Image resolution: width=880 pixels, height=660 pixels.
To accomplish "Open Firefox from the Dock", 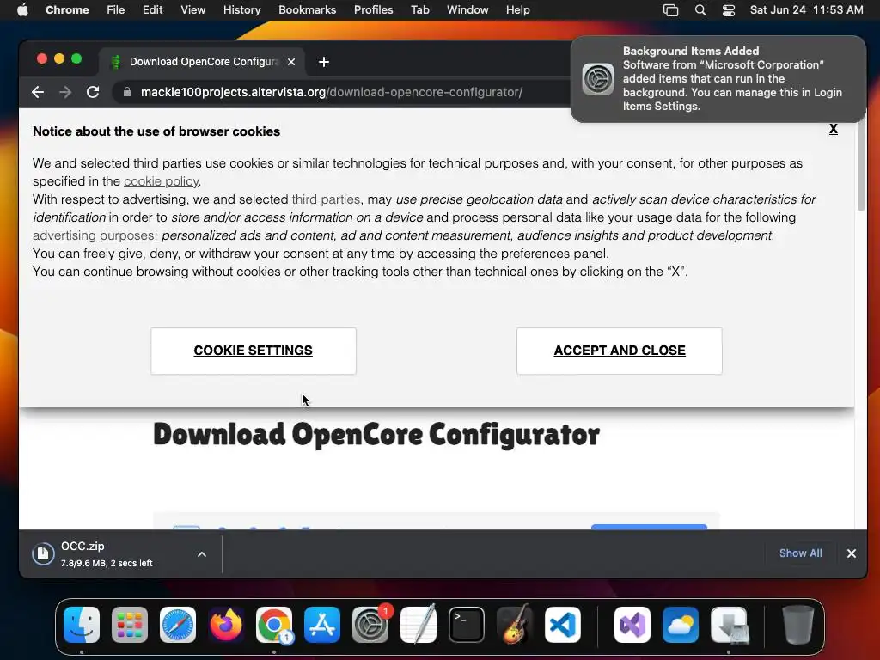I will pyautogui.click(x=226, y=625).
